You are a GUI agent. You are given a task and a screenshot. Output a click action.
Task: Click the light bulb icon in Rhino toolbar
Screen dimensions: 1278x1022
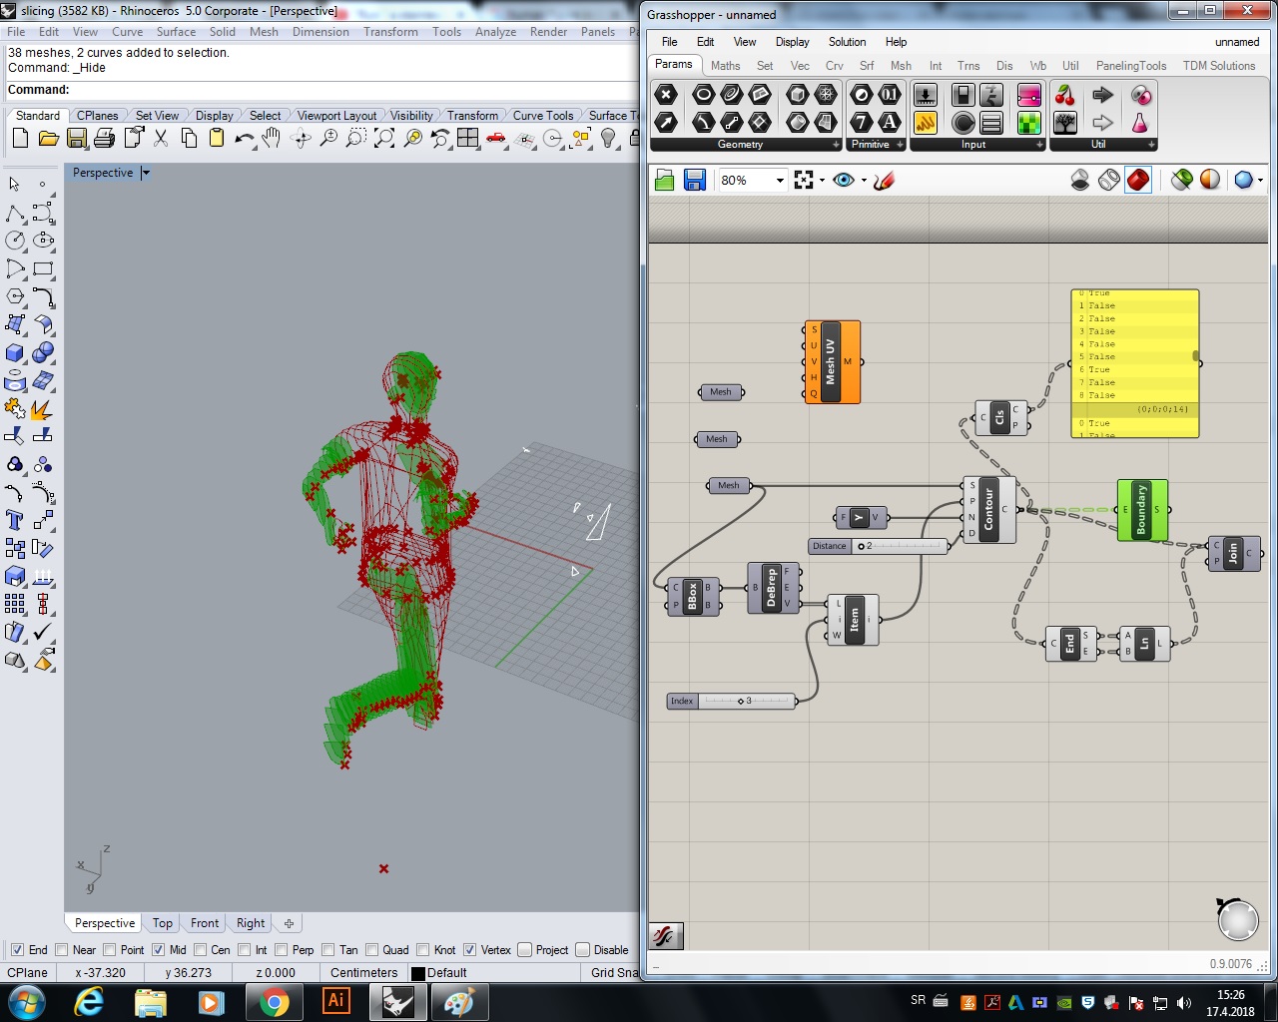[x=608, y=139]
